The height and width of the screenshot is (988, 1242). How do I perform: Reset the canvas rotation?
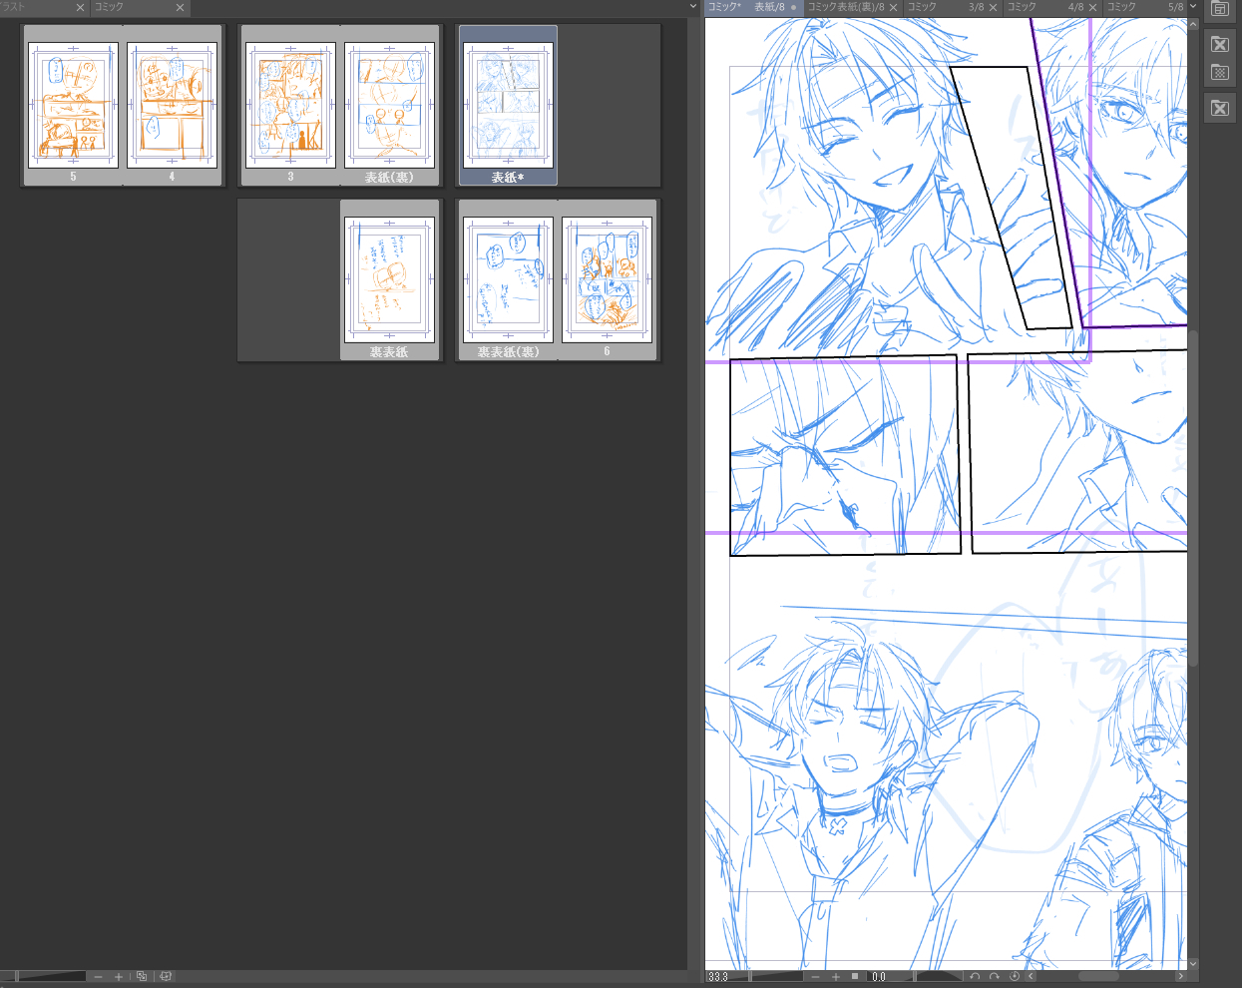[x=1015, y=977]
